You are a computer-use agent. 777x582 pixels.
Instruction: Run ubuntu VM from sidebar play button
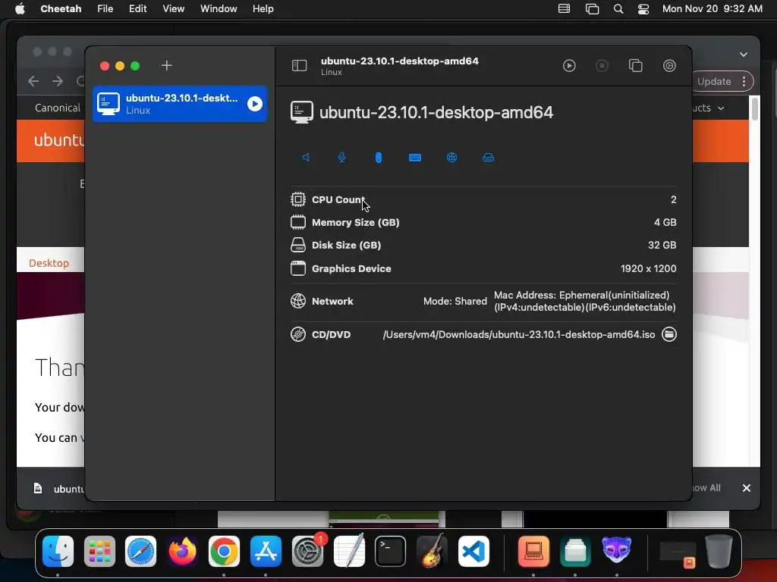point(255,104)
